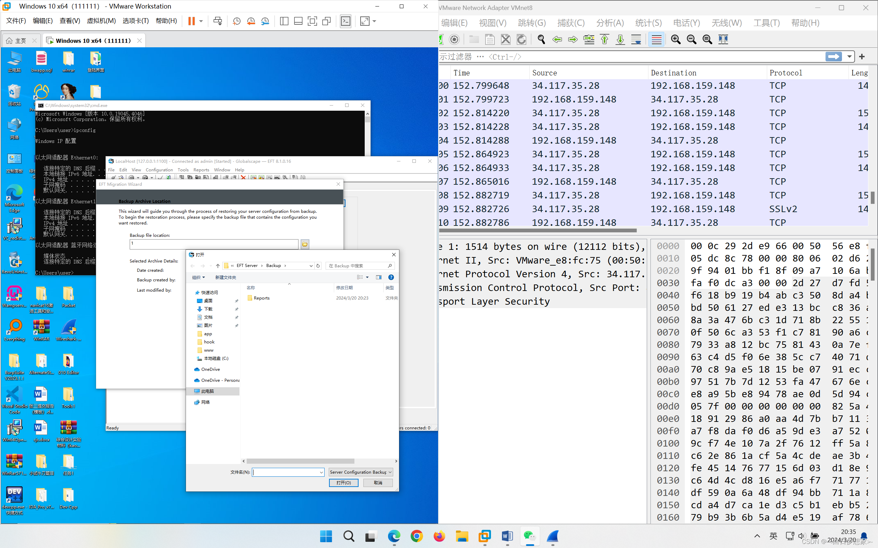Toggle Wireshark auto-scroll during live capture
The image size is (878, 548).
(636, 39)
